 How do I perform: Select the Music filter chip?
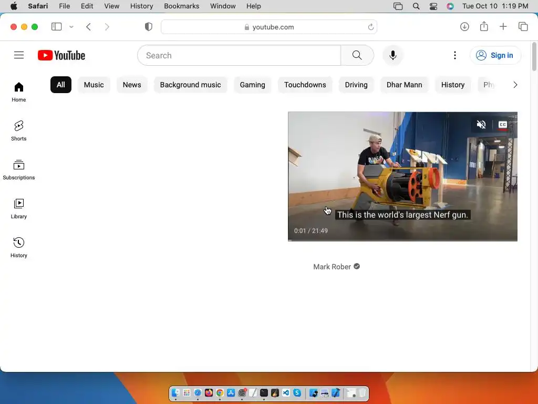[94, 85]
